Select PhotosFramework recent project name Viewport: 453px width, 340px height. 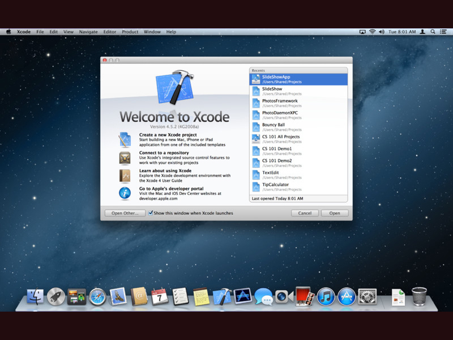280,101
